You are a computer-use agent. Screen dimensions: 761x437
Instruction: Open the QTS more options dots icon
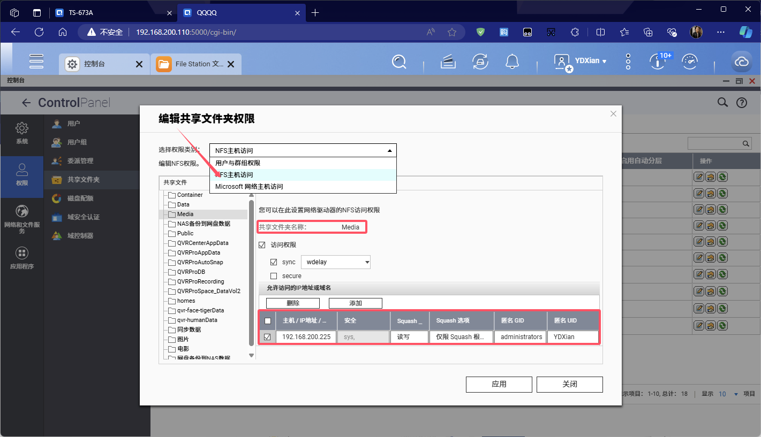628,62
